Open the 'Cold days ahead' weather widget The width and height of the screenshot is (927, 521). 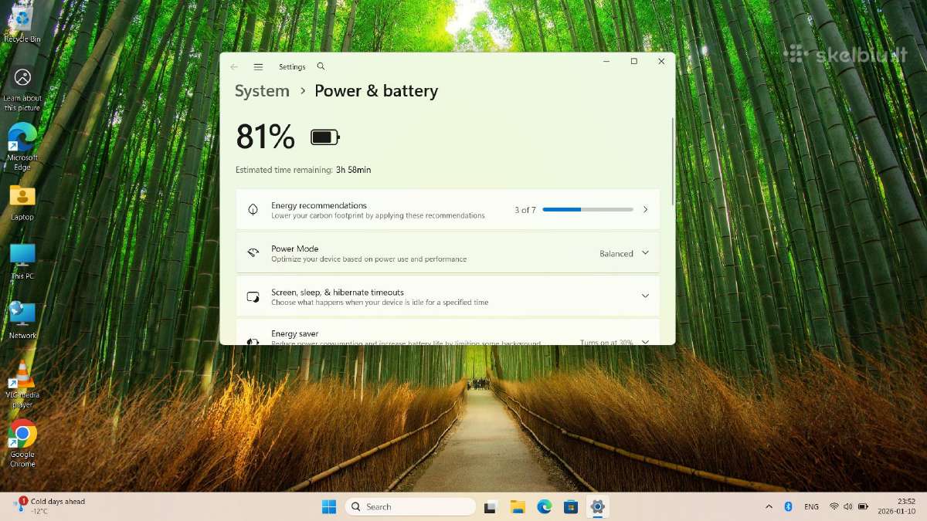(50, 506)
